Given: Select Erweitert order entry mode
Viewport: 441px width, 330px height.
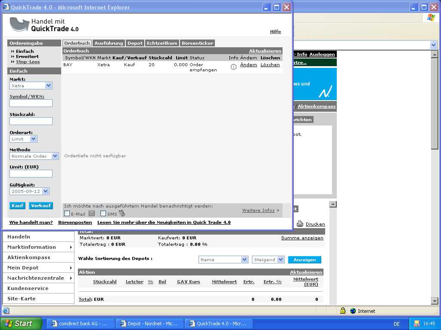Looking at the screenshot, I should tap(27, 56).
